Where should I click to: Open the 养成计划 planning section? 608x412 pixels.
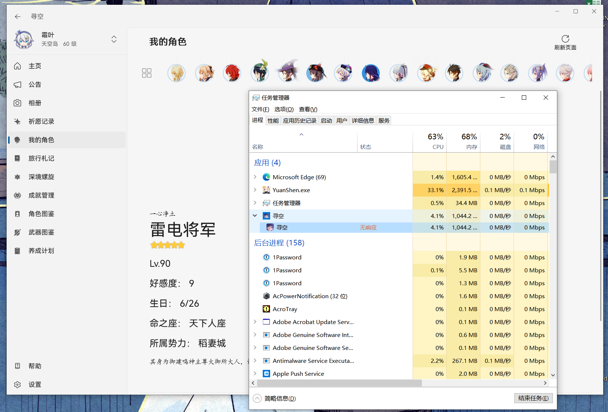click(41, 251)
